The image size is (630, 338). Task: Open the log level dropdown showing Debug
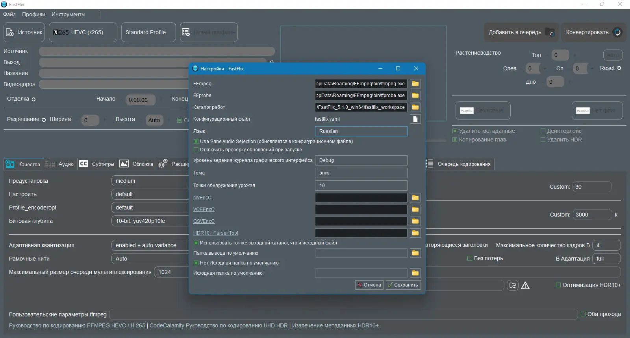tap(361, 160)
